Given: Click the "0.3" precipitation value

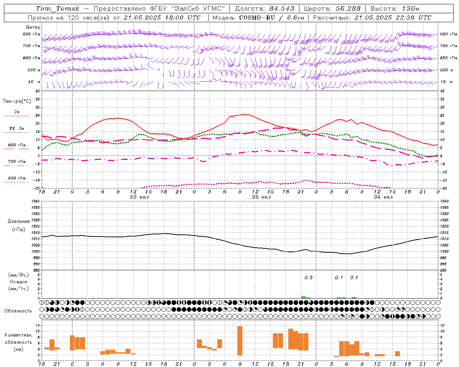Looking at the screenshot, I should point(308,278).
